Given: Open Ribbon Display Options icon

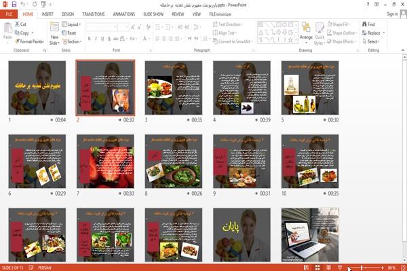Looking at the screenshot, I should click(376, 5).
